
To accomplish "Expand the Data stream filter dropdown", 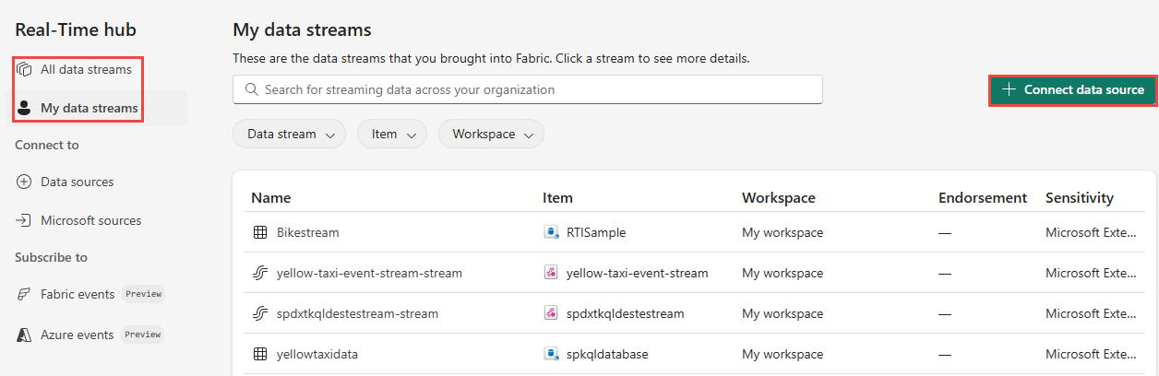I will pyautogui.click(x=289, y=134).
